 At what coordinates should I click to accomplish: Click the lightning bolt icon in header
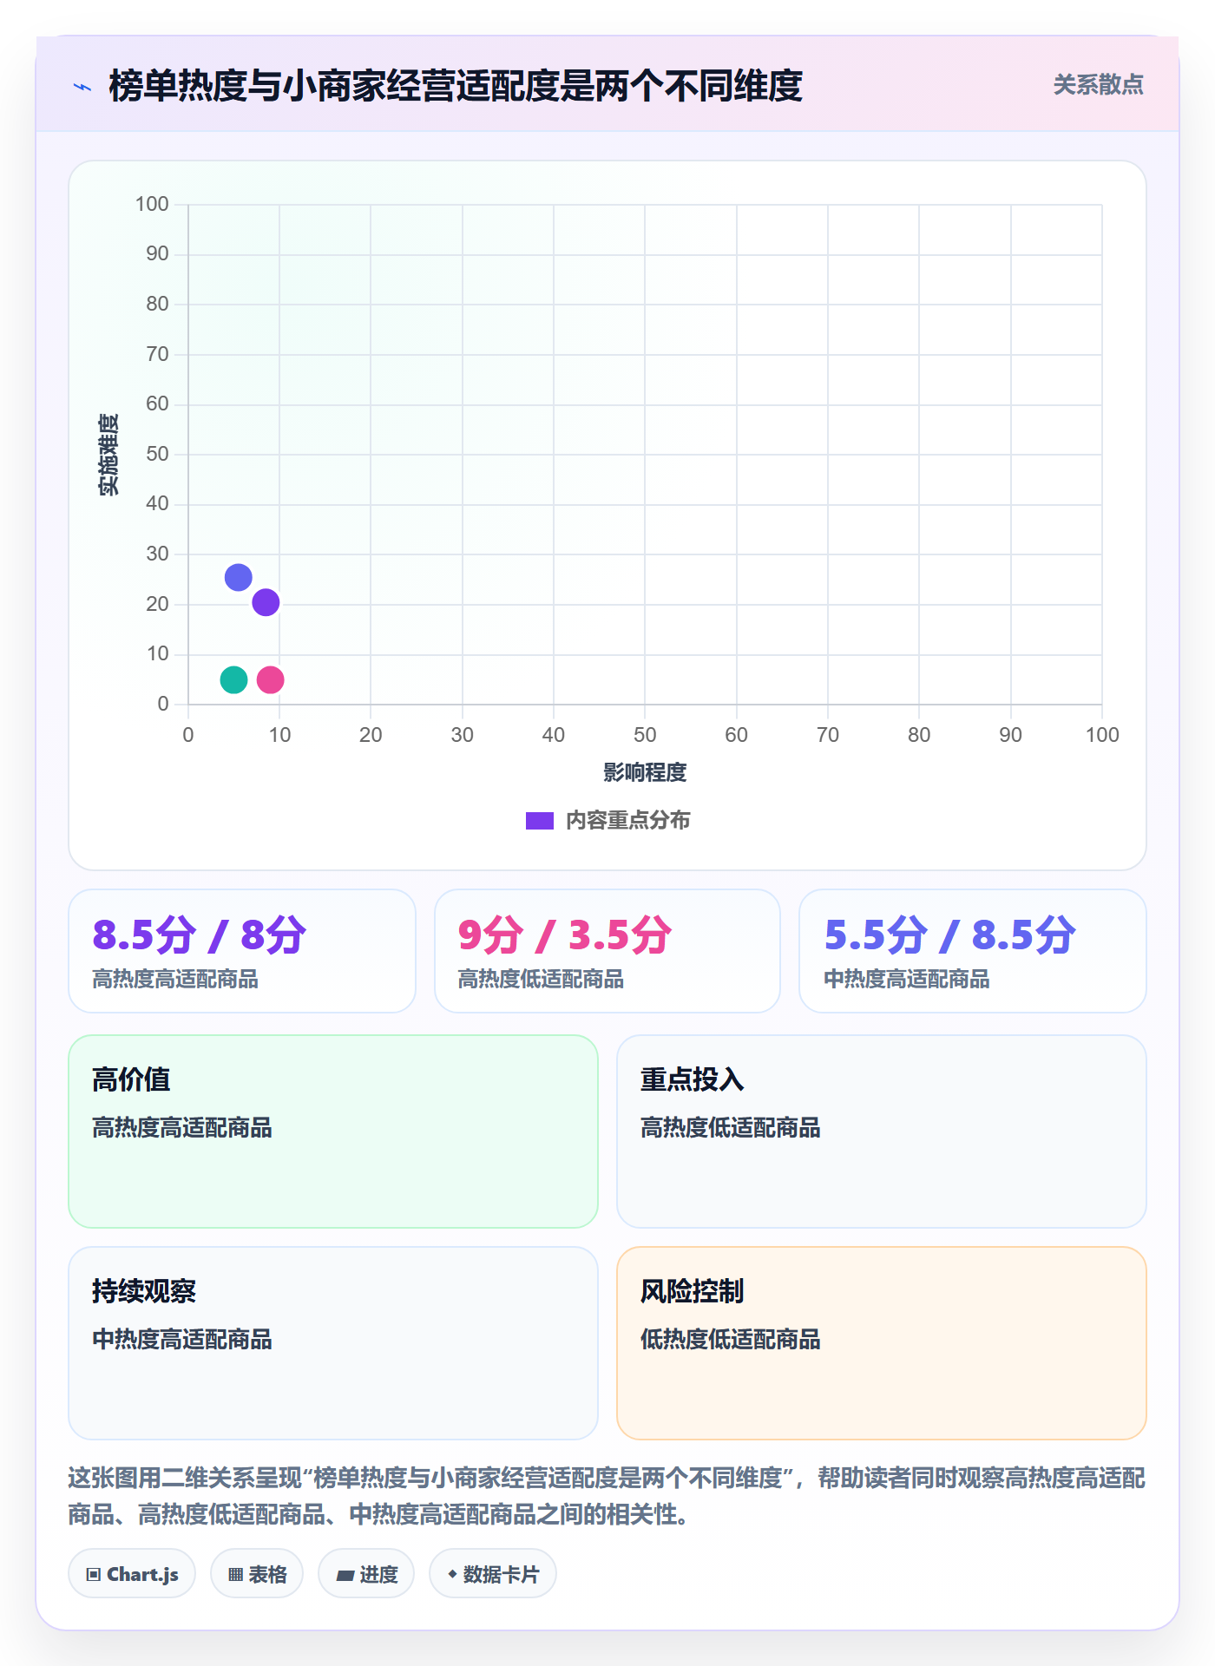pos(82,87)
